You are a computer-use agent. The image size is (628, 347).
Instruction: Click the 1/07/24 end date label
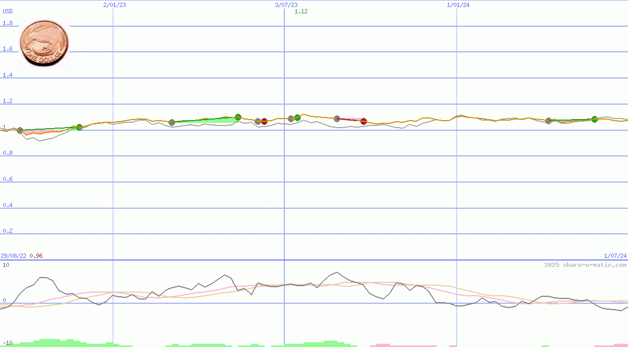coord(615,256)
